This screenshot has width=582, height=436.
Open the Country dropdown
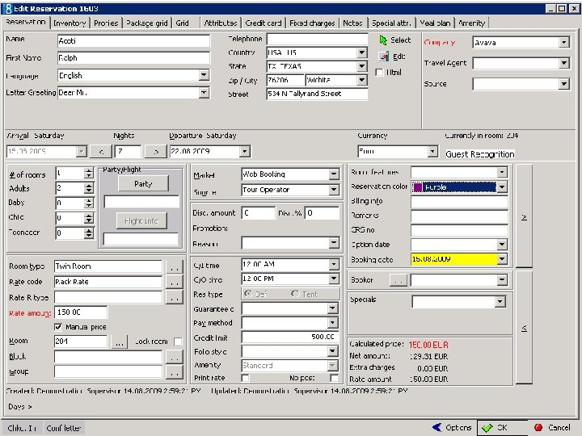[362, 52]
